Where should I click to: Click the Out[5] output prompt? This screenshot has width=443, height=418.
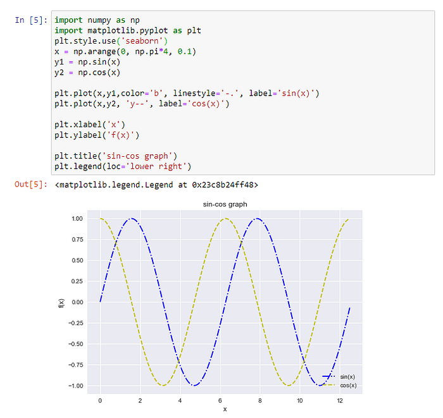coord(31,184)
